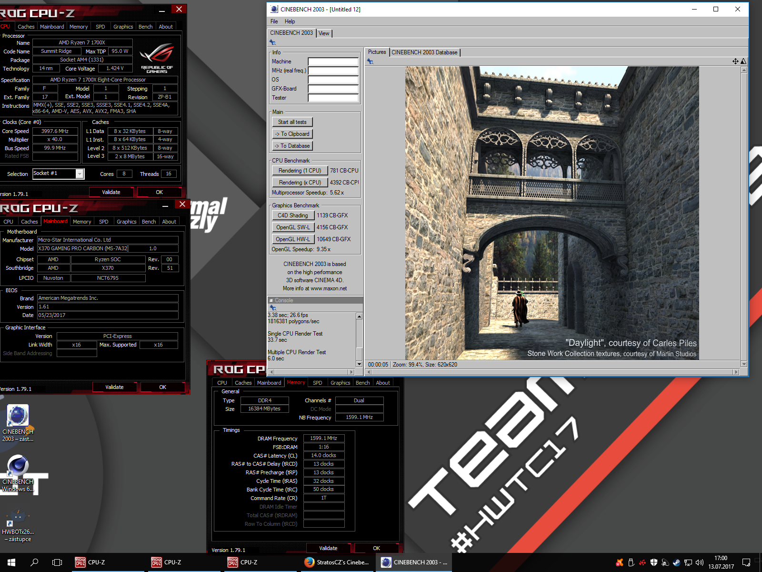Image resolution: width=762 pixels, height=572 pixels.
Task: Open File menu in Cinebench
Action: point(274,21)
